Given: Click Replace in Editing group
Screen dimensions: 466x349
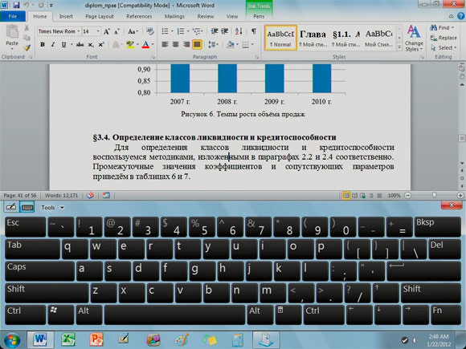Looking at the screenshot, I should click(x=444, y=38).
